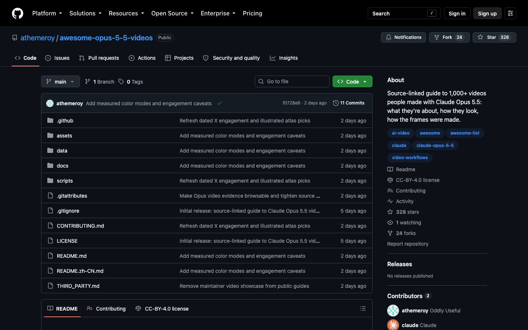Click the bell icon on Notifications
The image size is (528, 330).
tap(389, 37)
